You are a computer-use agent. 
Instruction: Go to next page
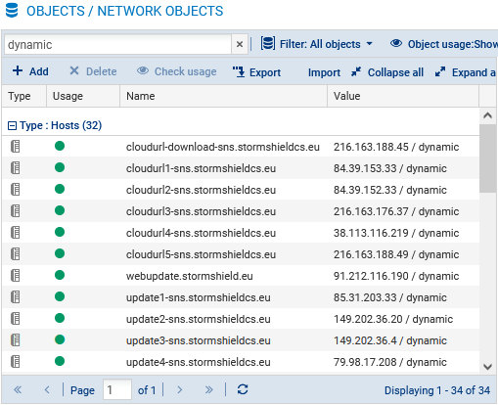(x=180, y=389)
